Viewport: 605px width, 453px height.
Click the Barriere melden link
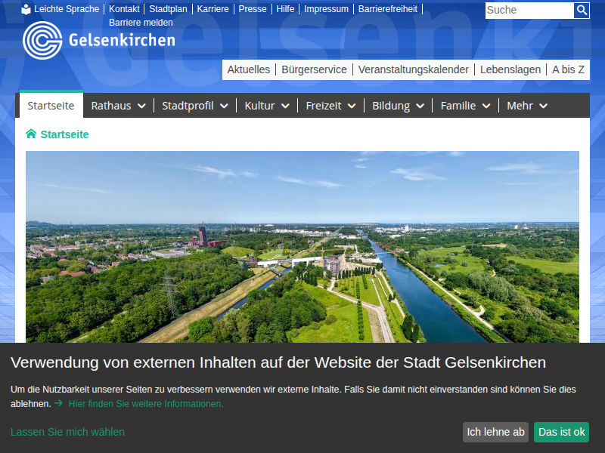pyautogui.click(x=141, y=23)
